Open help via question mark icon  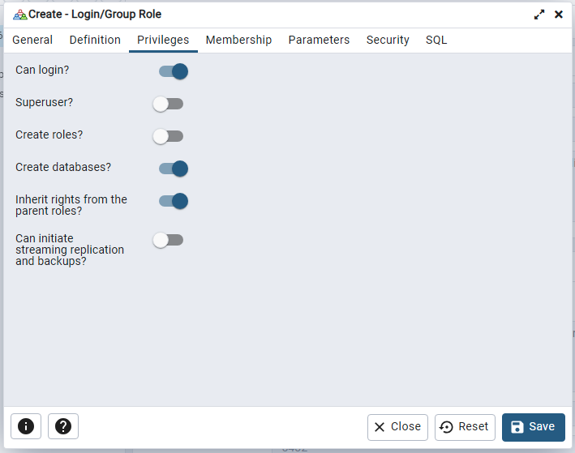click(63, 426)
